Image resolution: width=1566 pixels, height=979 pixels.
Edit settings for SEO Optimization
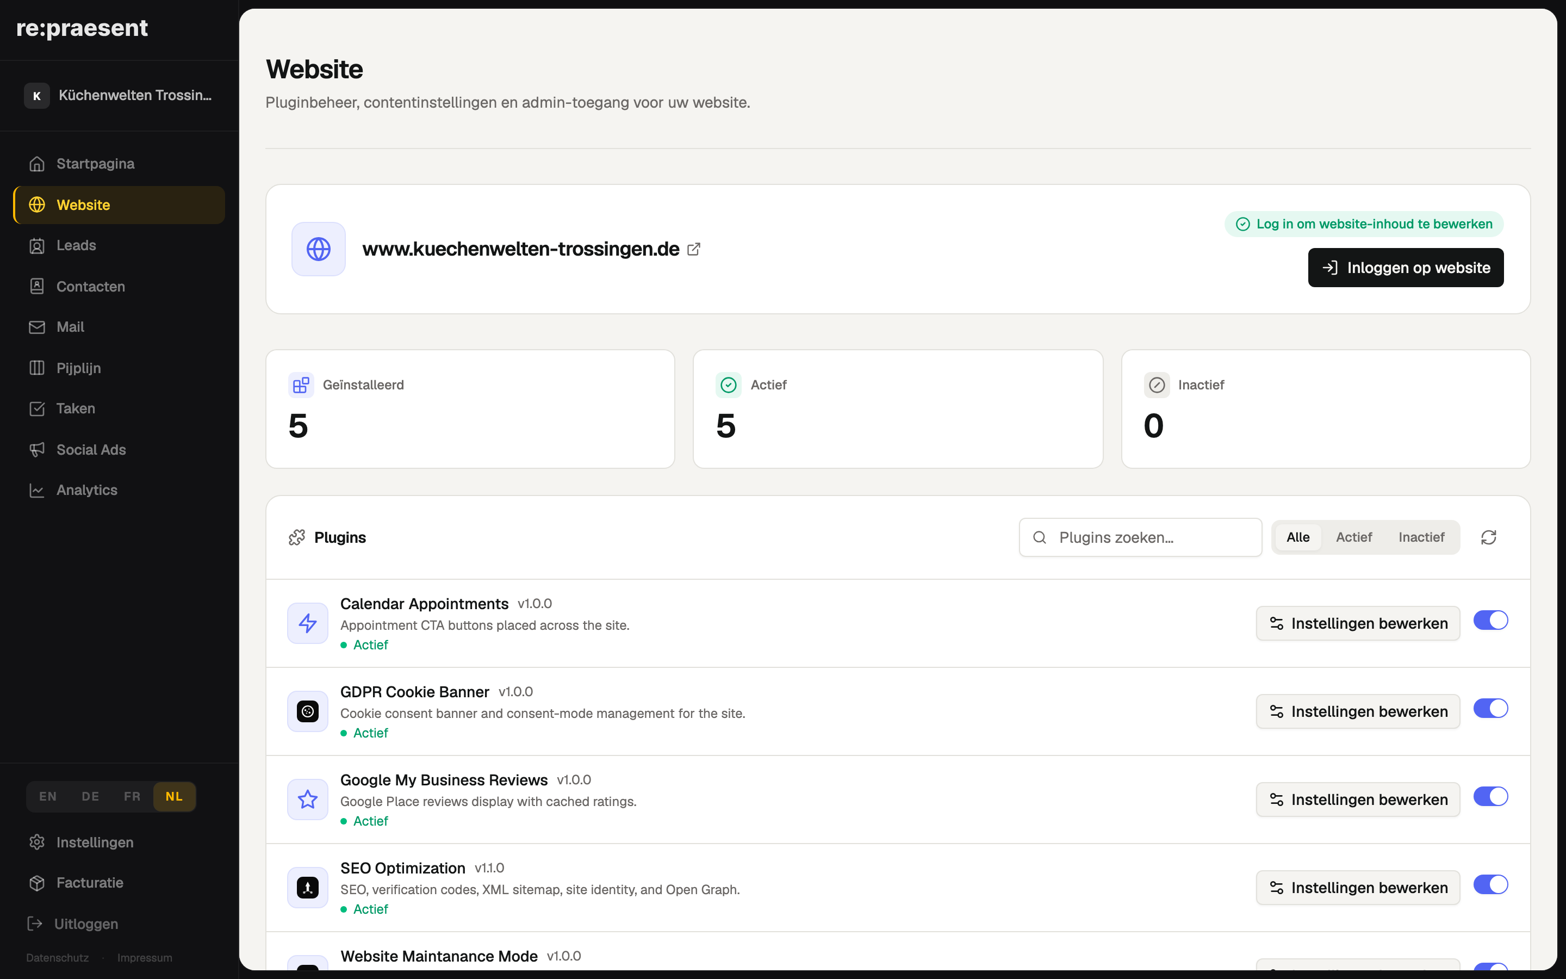click(x=1358, y=888)
